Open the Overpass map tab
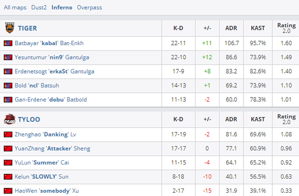 [90, 8]
